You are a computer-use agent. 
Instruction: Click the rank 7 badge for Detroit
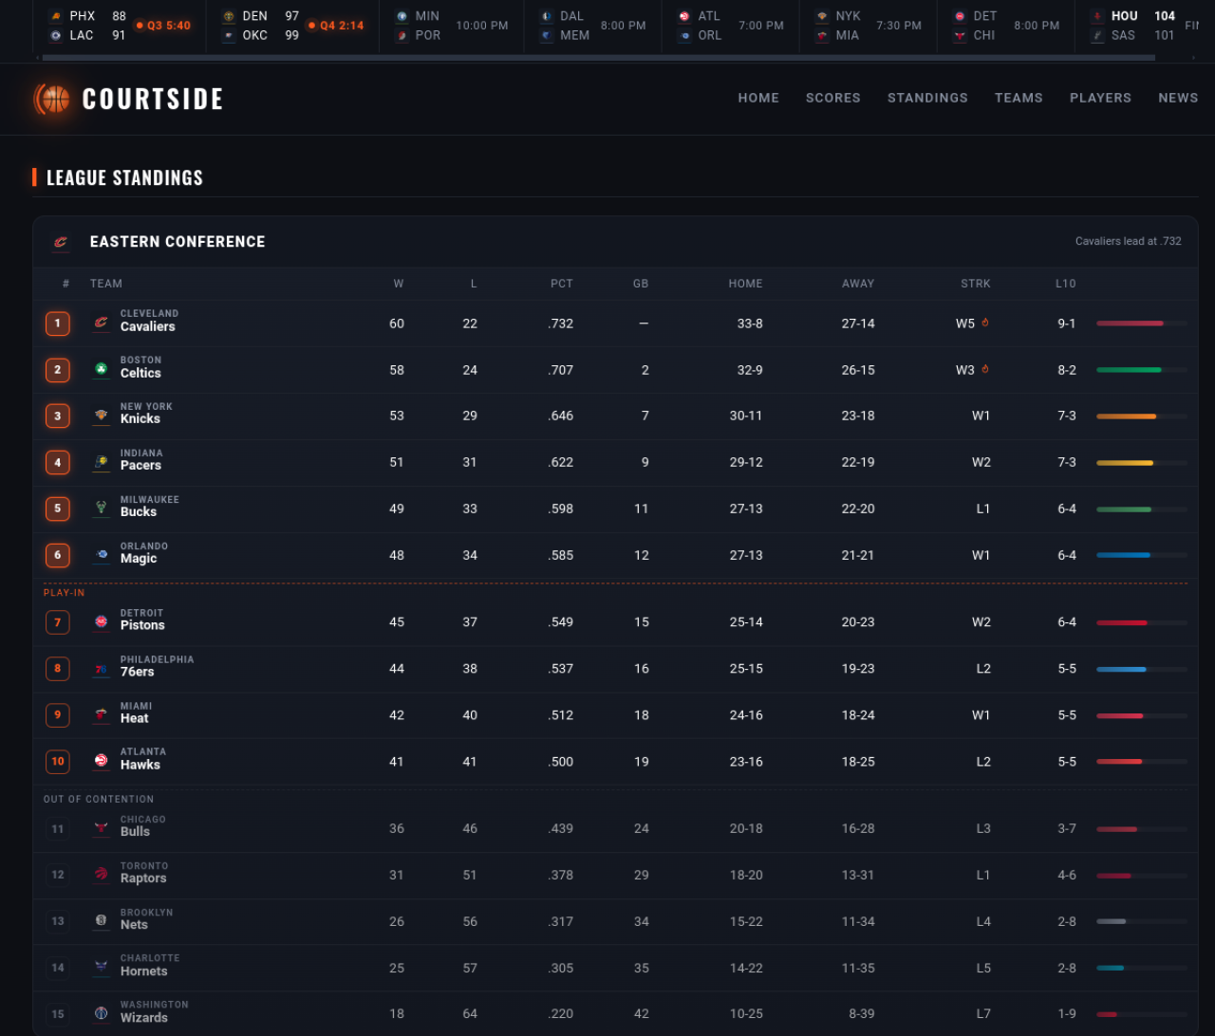click(x=57, y=621)
